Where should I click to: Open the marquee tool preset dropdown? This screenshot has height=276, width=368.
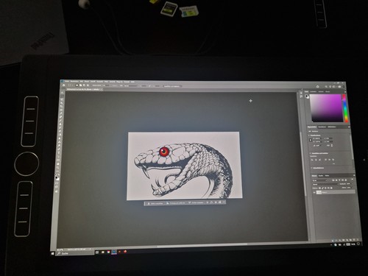[71, 85]
